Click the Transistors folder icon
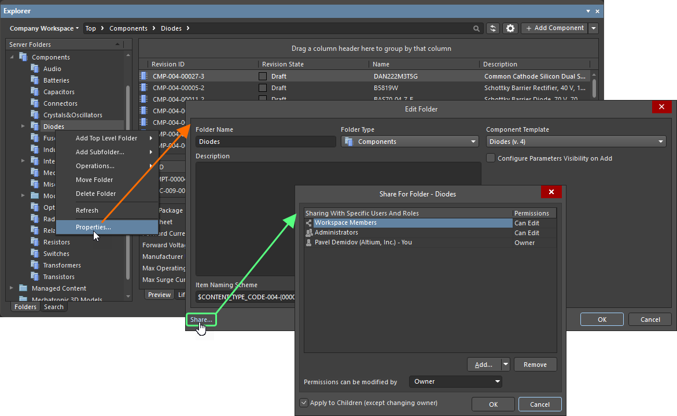 (x=35, y=277)
